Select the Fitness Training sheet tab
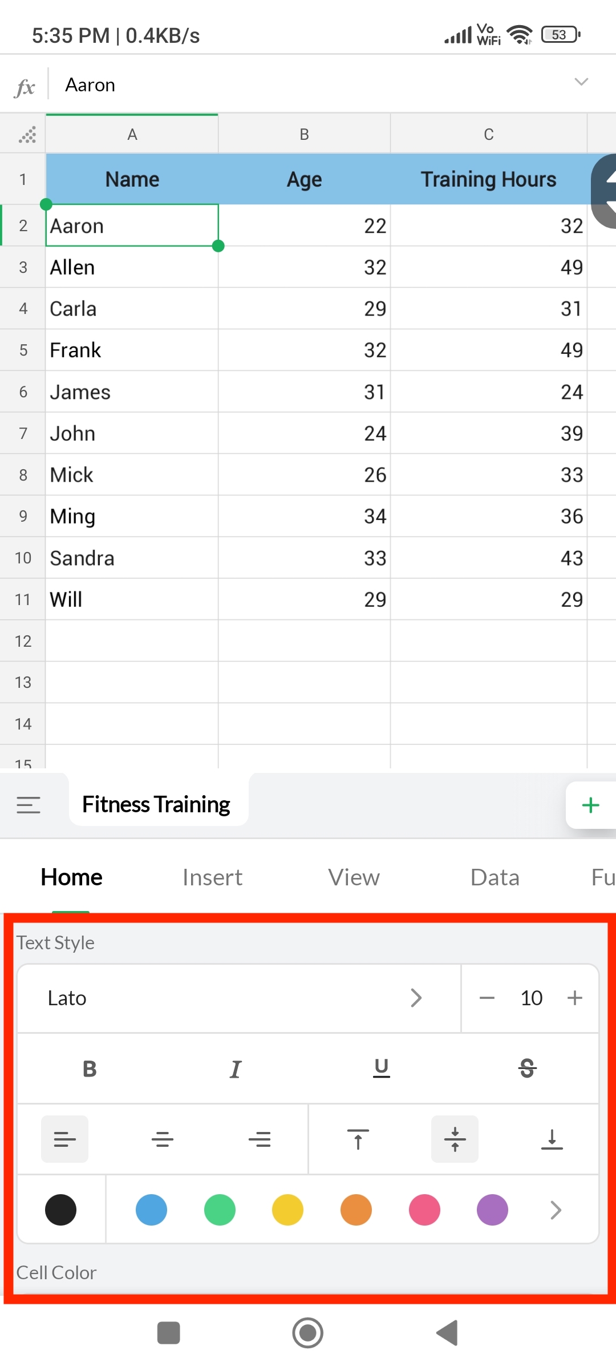The height and width of the screenshot is (1370, 616). [x=156, y=805]
